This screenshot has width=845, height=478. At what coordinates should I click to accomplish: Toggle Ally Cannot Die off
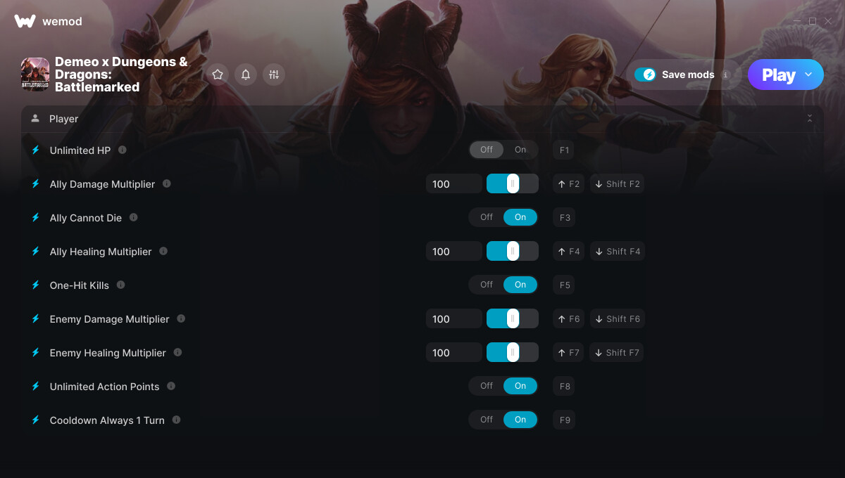[487, 217]
